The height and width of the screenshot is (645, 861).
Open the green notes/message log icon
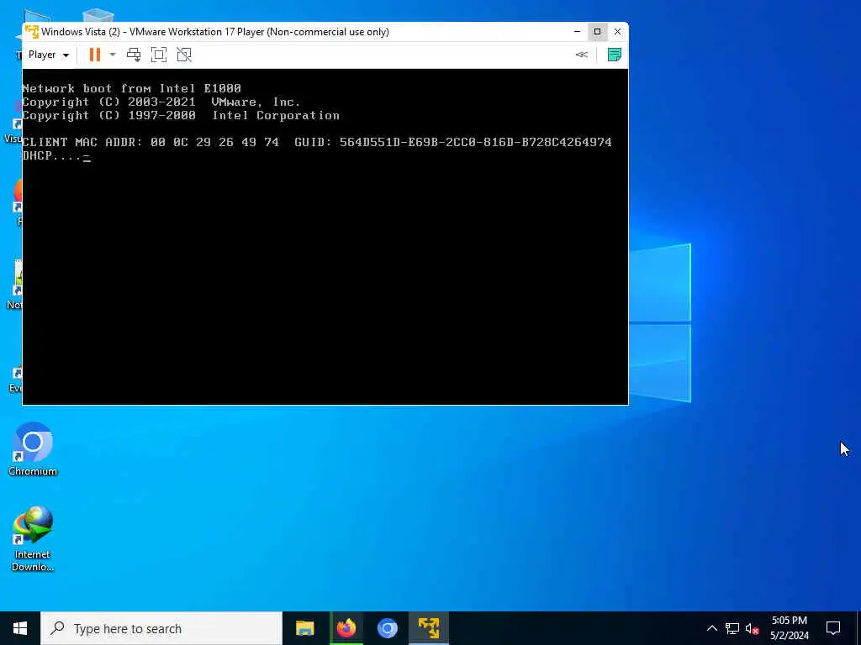[615, 55]
